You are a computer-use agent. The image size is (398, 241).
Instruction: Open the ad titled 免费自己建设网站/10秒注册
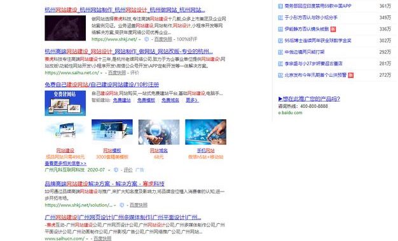point(102,84)
